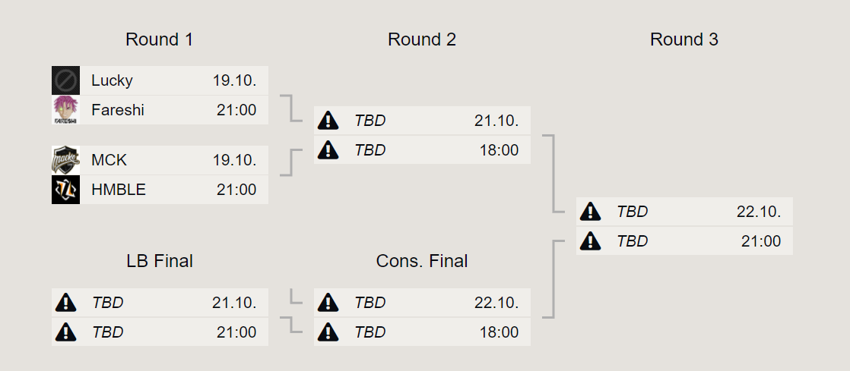Screen dimensions: 850x371
Task: Click top warning icon in Round 2 match
Action: click(x=328, y=121)
